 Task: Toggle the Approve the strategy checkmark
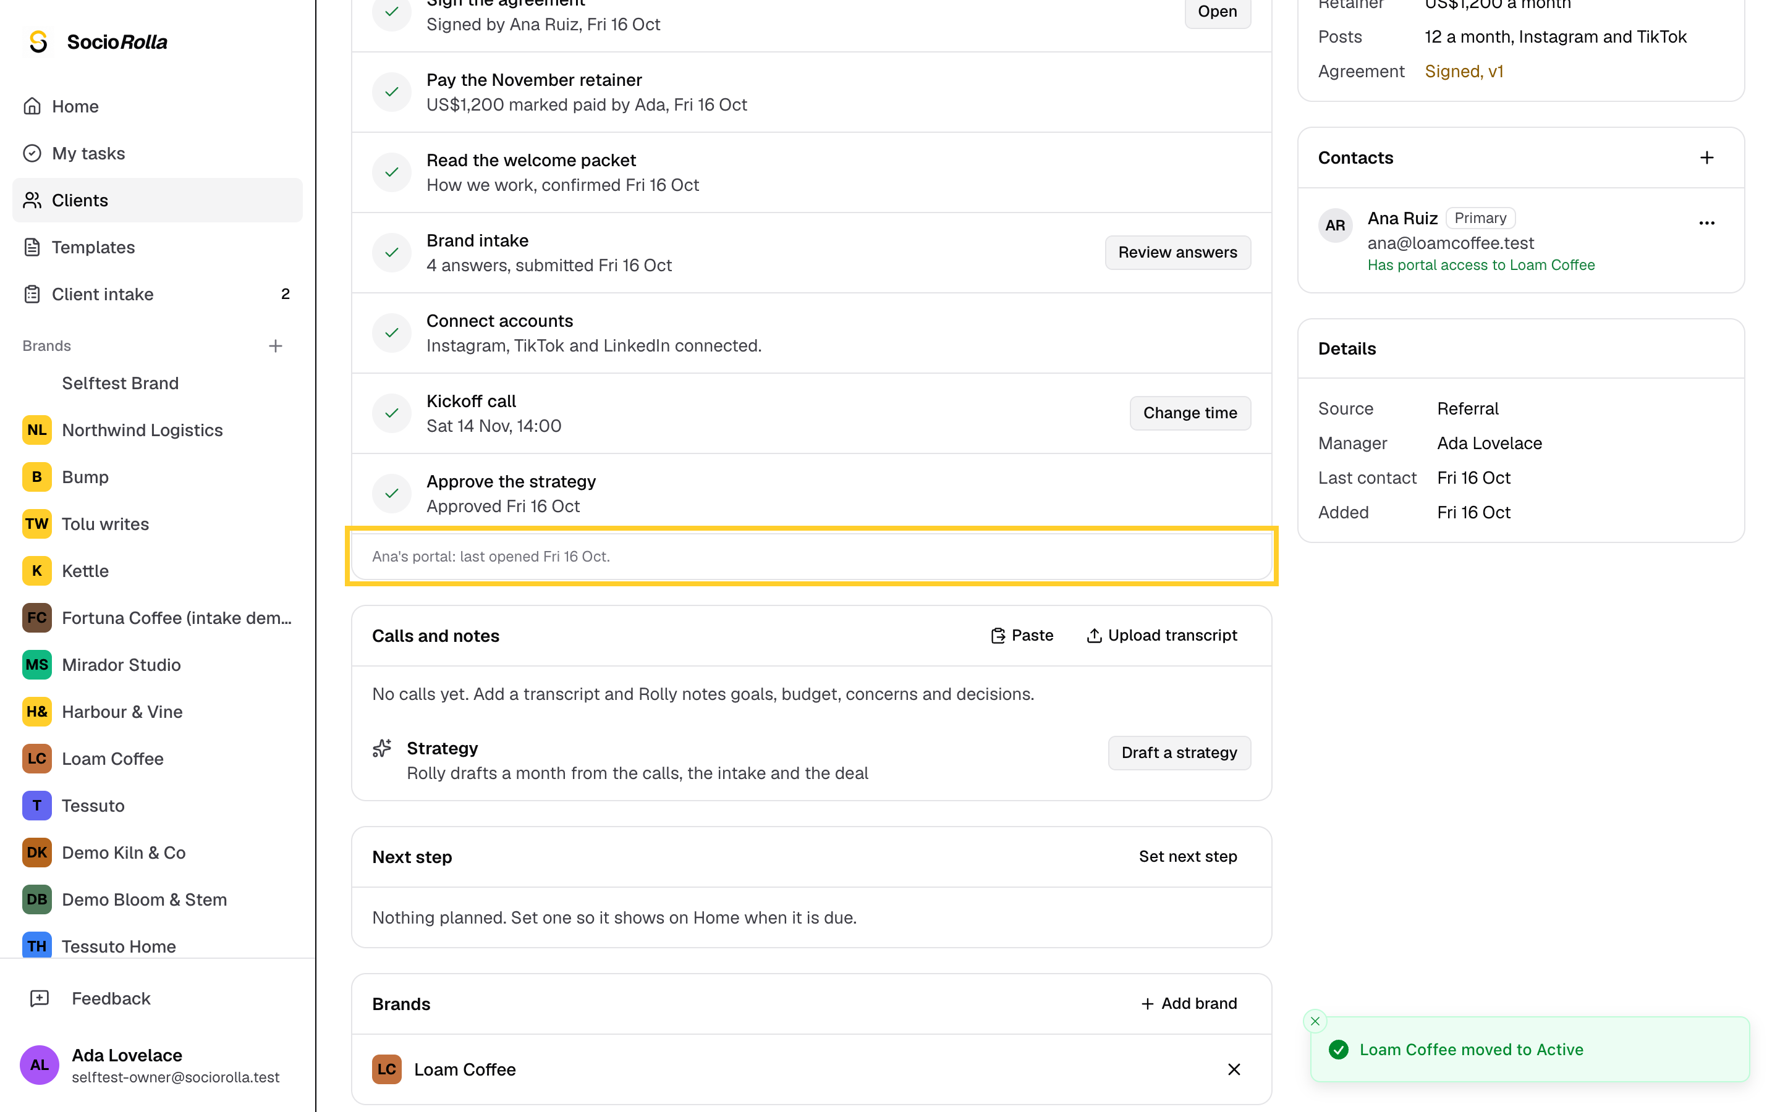click(391, 494)
